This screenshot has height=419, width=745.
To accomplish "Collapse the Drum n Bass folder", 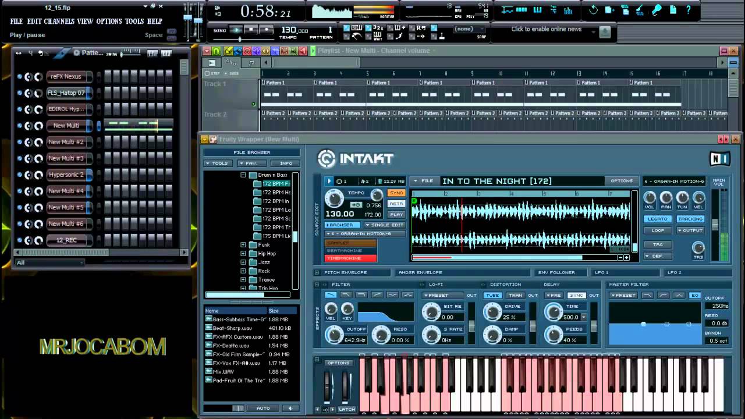I will [x=243, y=175].
